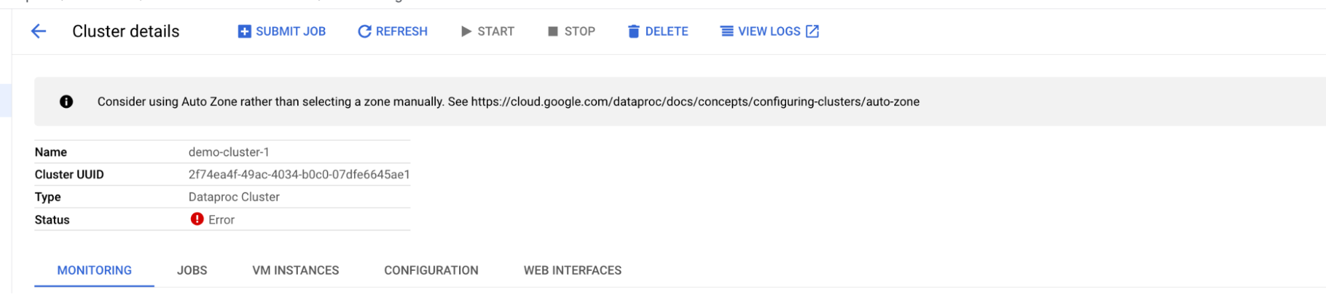Click the Delete trash can icon
The width and height of the screenshot is (1326, 294).
pos(633,31)
